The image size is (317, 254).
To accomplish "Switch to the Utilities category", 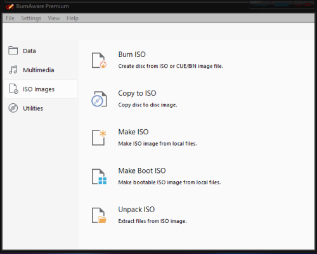I will (33, 108).
